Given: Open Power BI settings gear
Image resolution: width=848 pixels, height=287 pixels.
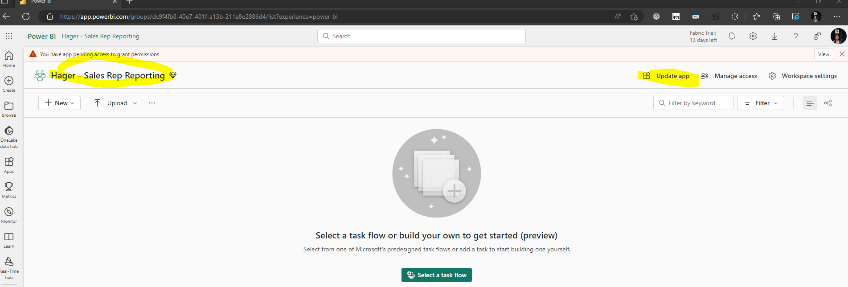Looking at the screenshot, I should pos(753,36).
